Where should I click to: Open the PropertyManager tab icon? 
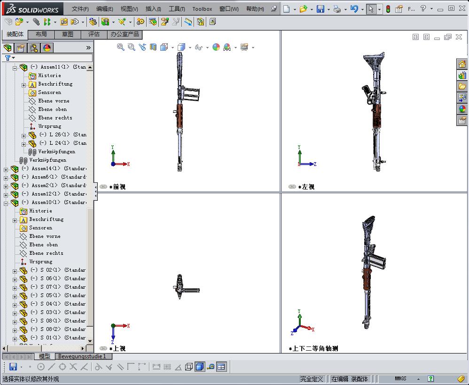21,48
